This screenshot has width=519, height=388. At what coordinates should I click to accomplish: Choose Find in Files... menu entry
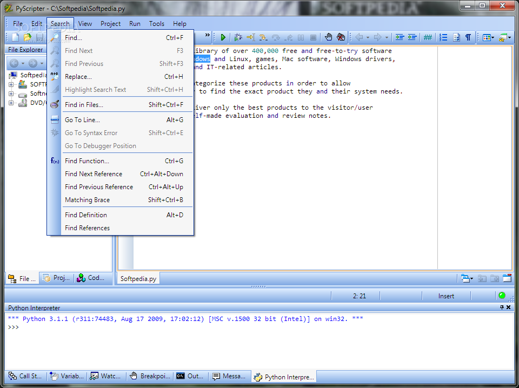coord(121,105)
